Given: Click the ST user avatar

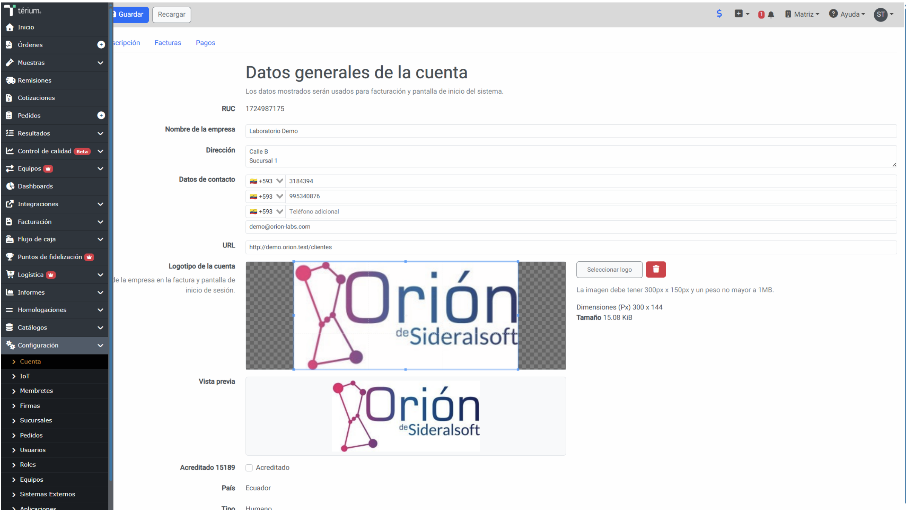Looking at the screenshot, I should (881, 14).
